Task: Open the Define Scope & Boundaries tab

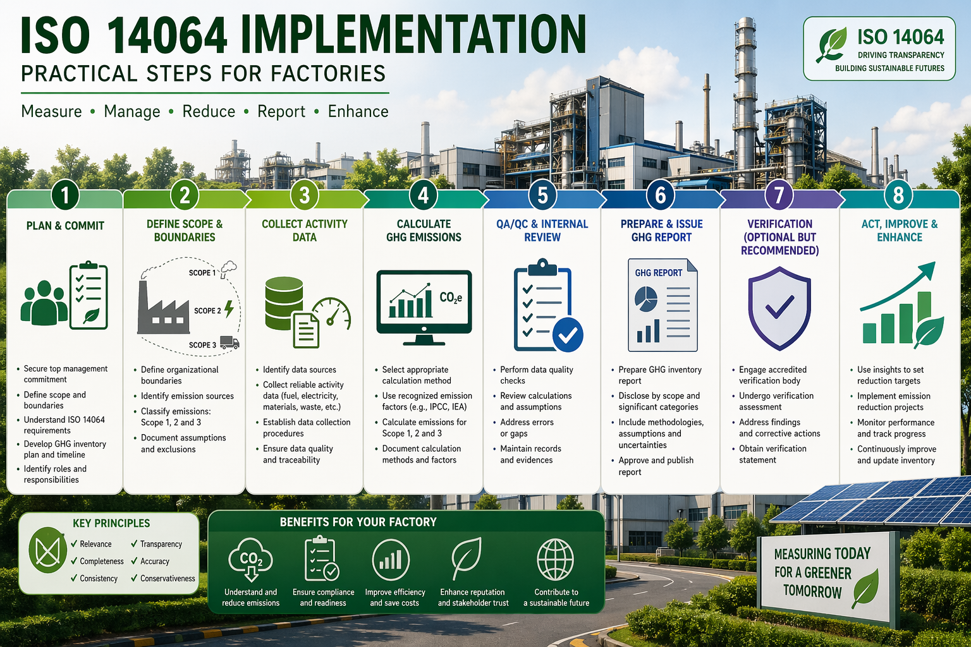Action: coord(185,231)
